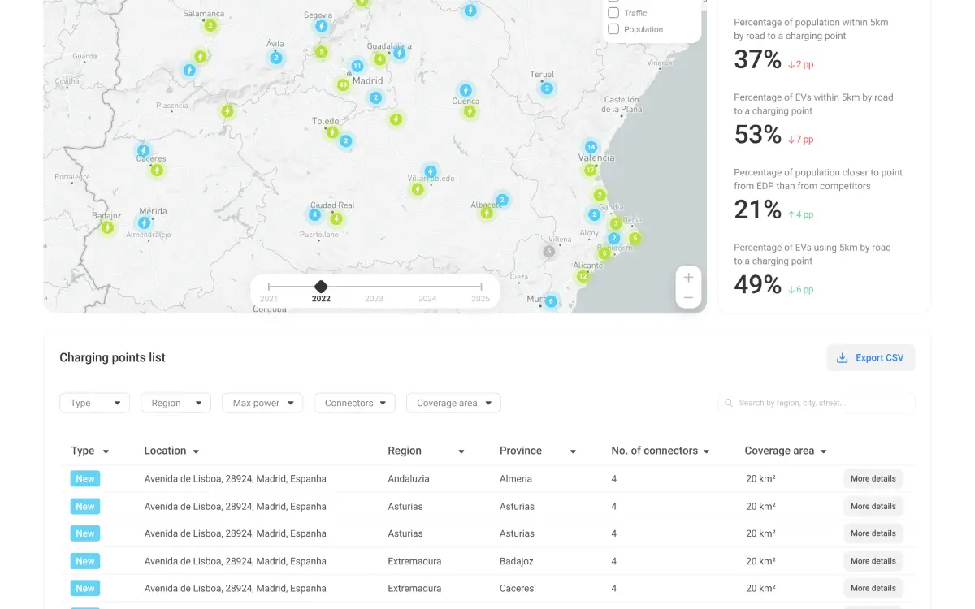Open the Region filter dropdown
The image size is (975, 609).
[175, 403]
